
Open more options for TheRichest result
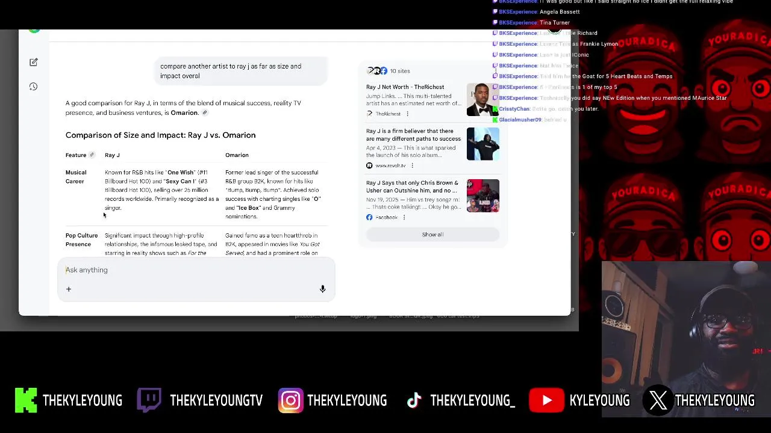(x=407, y=114)
